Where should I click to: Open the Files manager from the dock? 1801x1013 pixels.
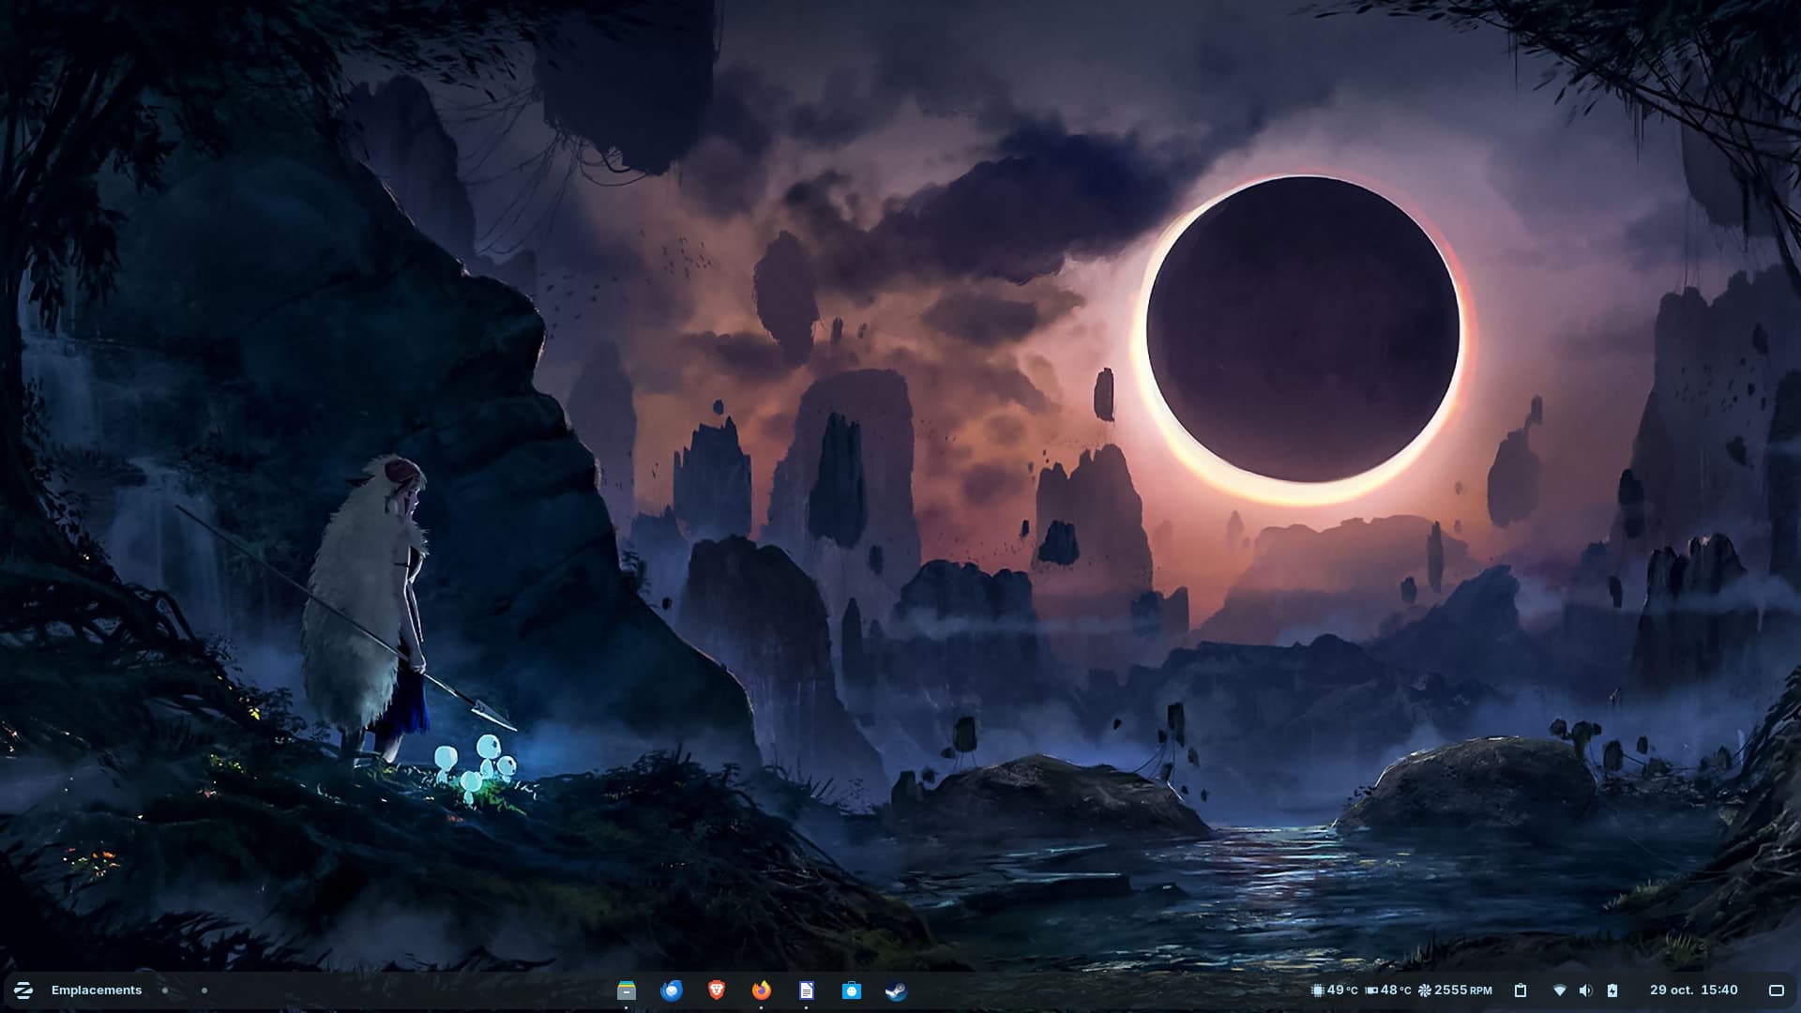tap(627, 990)
